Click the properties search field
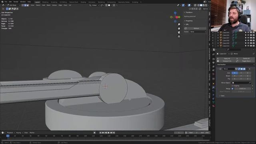Image resolution: width=256 pixels, height=144 pixels. tap(234, 50)
